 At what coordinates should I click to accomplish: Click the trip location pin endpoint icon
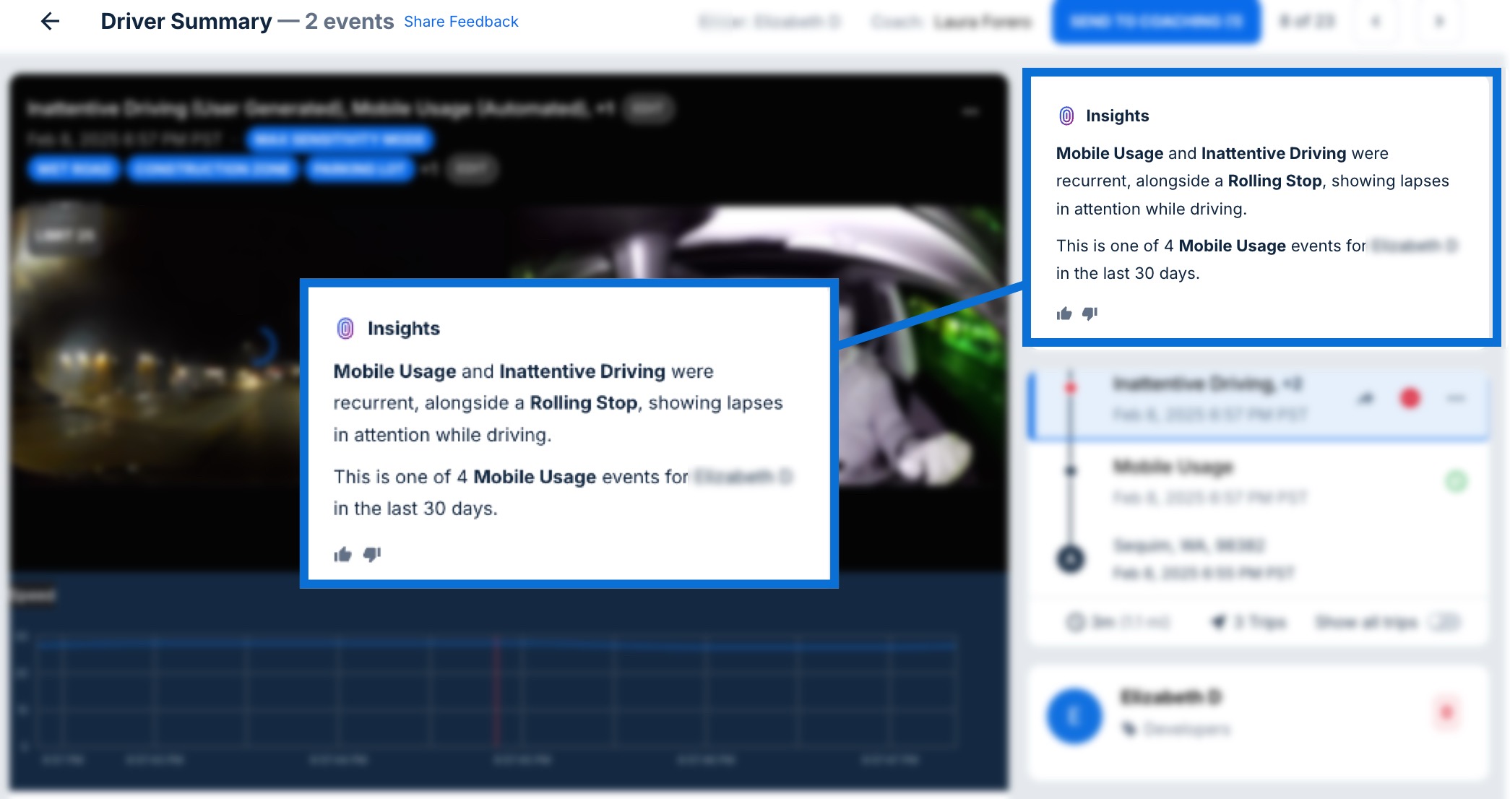point(1071,558)
